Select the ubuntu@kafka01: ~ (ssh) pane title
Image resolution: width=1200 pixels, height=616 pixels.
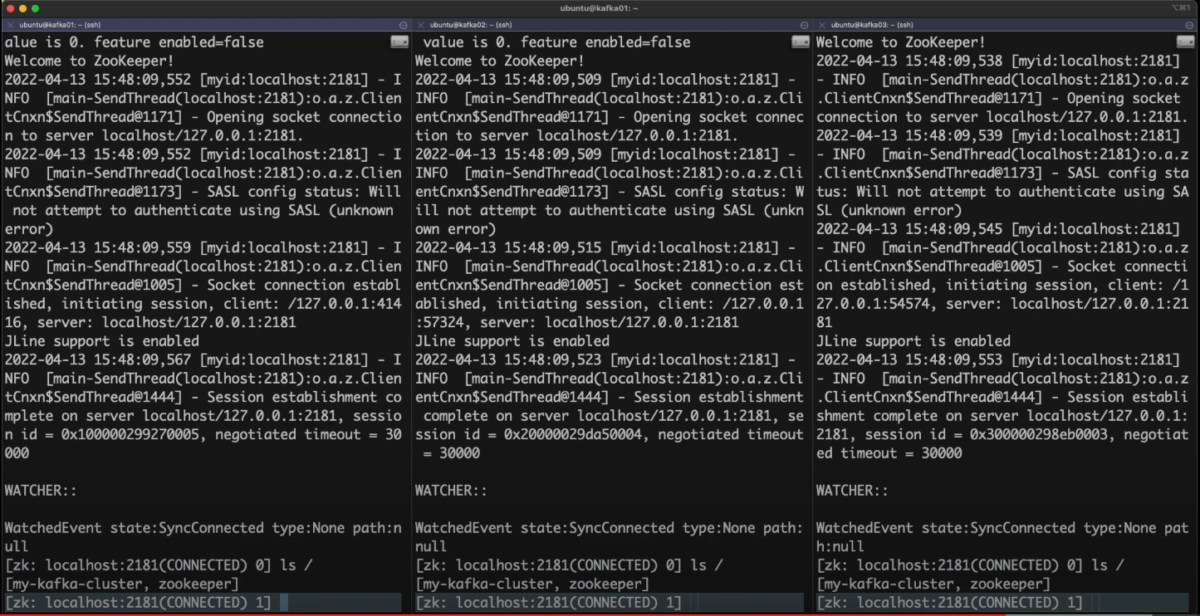tap(60, 26)
